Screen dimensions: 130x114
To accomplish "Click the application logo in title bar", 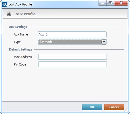I will [5, 4].
